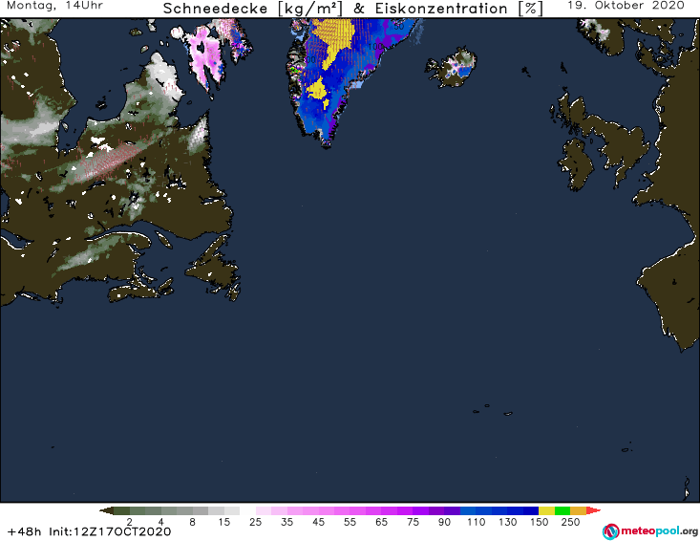Select the title 'Schneedecke [kg/m²]' text

(253, 9)
